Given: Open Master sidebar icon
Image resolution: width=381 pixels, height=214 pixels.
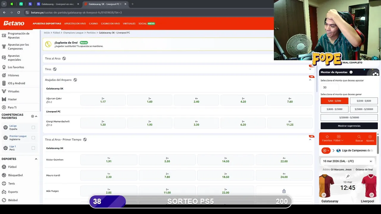Looking at the screenshot, I should tap(4, 99).
